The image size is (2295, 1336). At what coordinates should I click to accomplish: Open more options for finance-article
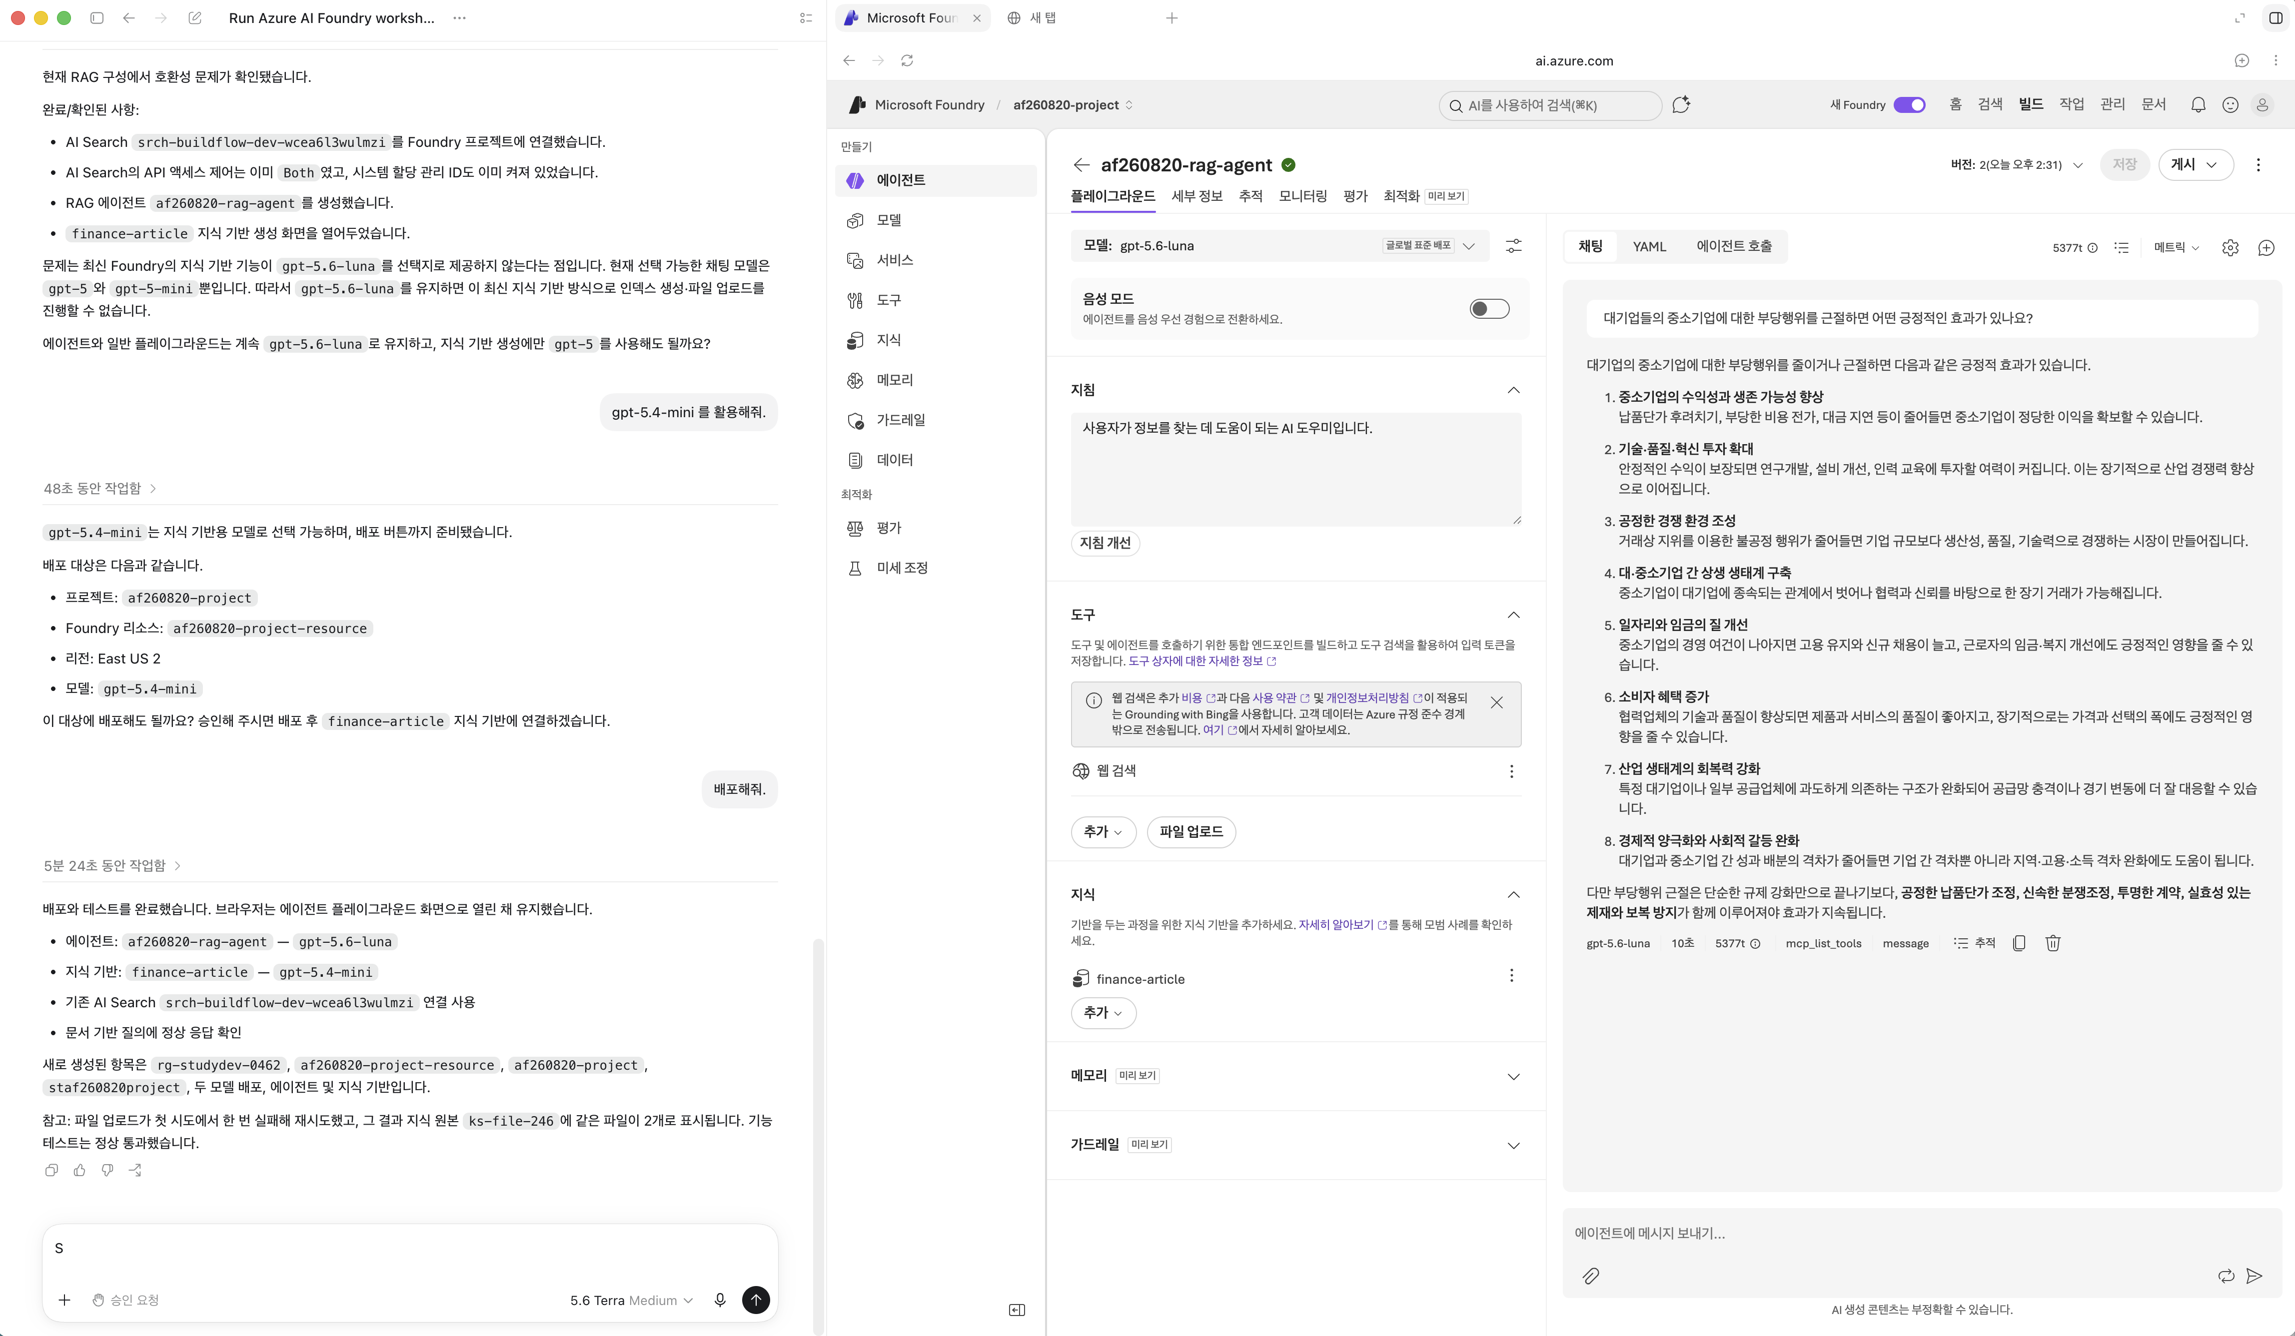[x=1512, y=976]
